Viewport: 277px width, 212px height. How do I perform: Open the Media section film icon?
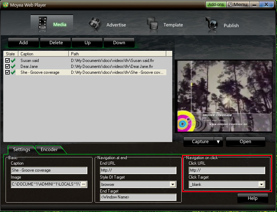[x=42, y=23]
